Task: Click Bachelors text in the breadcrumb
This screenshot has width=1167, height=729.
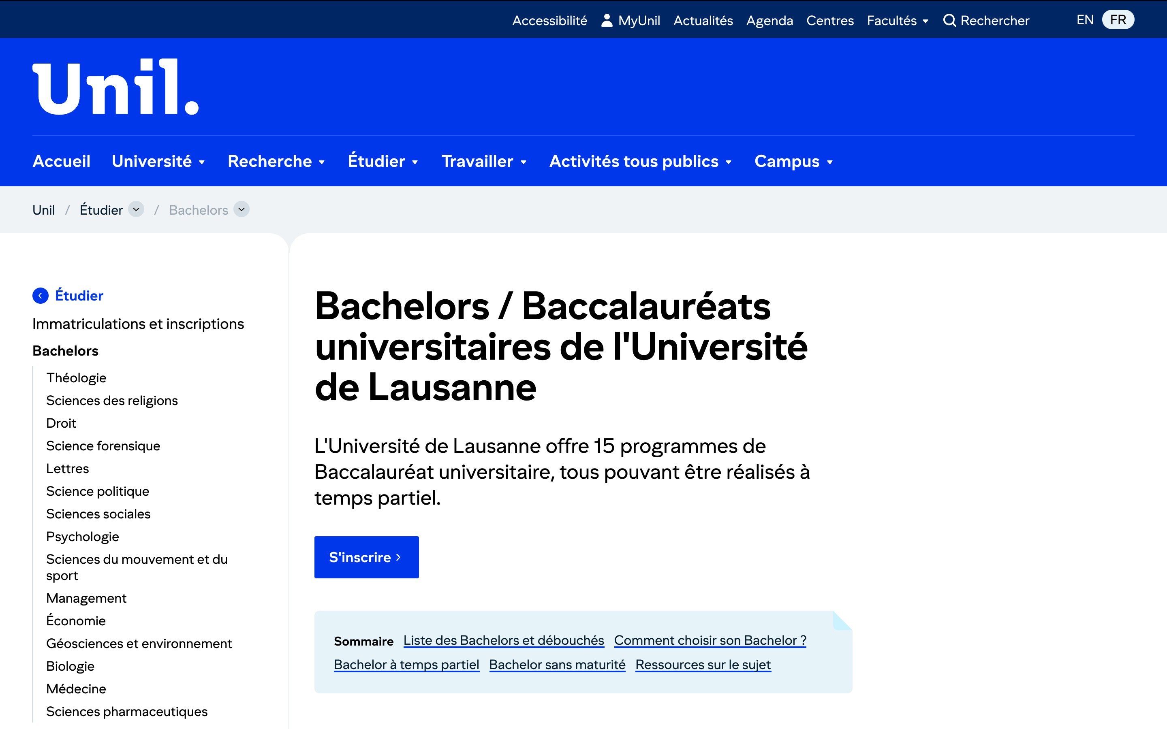Action: [198, 210]
